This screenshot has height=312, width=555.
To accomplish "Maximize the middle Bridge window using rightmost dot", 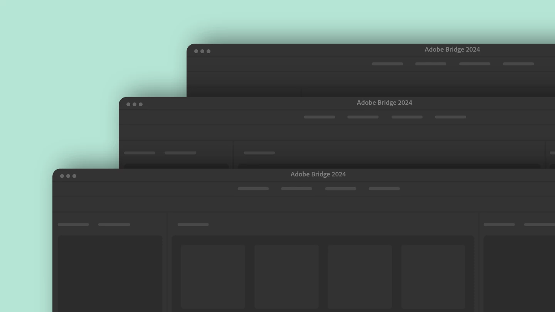I will pos(141,104).
